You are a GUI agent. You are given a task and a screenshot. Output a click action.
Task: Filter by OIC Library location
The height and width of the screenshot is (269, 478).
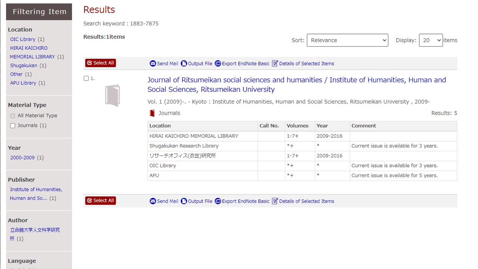click(23, 39)
